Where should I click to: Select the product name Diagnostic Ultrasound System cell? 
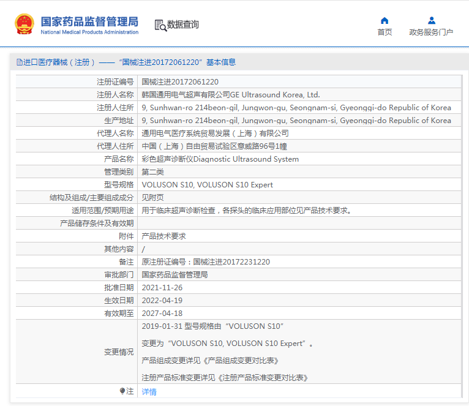(220, 159)
